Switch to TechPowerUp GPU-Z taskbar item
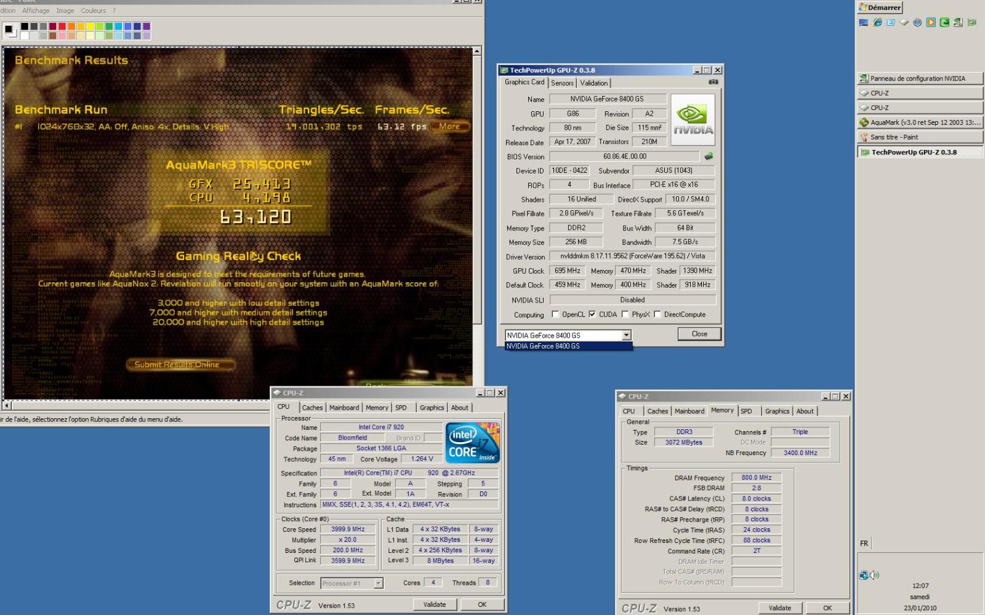Viewport: 985px width, 615px height. [x=920, y=152]
